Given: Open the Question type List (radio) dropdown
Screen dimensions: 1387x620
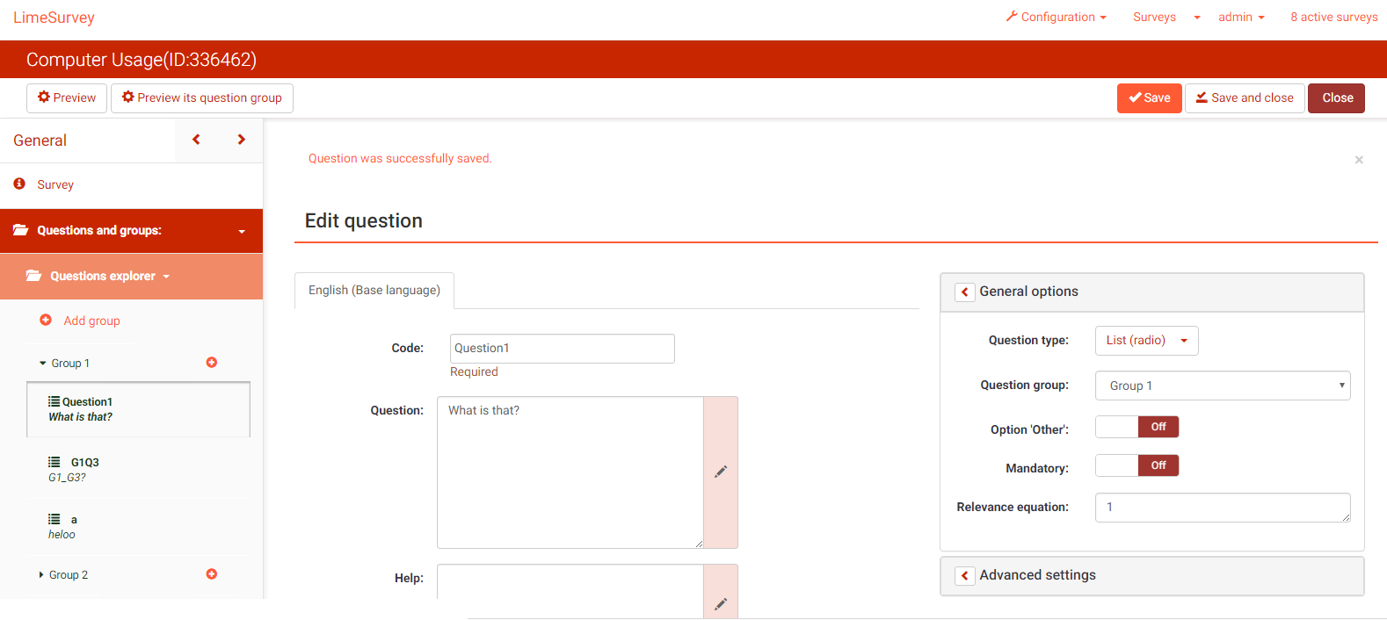Looking at the screenshot, I should click(x=1146, y=341).
